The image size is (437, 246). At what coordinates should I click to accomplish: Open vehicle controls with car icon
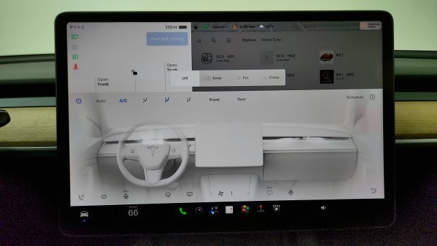tap(84, 214)
